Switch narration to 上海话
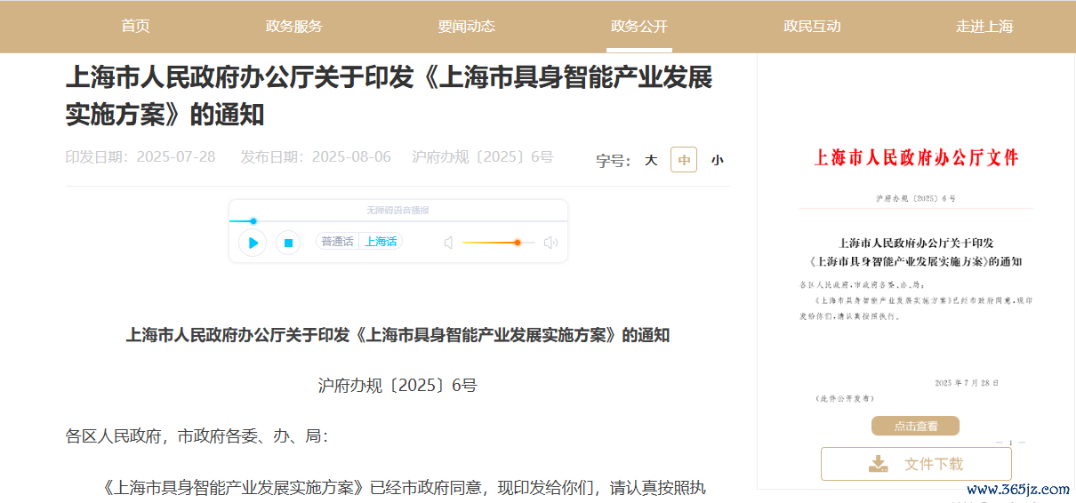The height and width of the screenshot is (503, 1076). pos(381,242)
